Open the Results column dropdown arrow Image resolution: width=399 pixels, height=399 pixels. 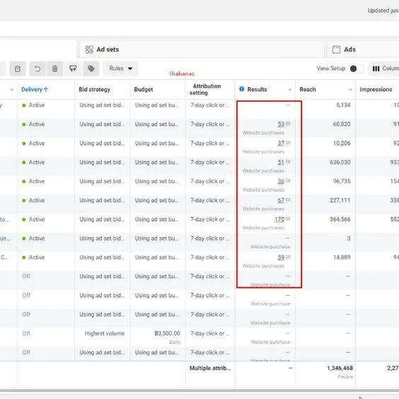(290, 90)
